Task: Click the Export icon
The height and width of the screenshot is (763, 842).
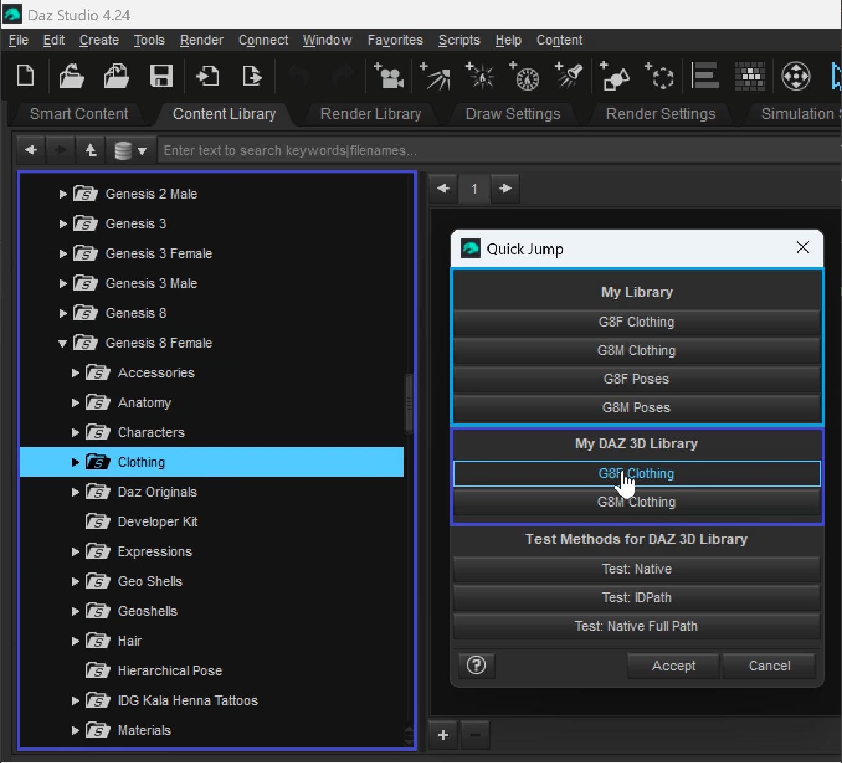Action: [x=252, y=76]
